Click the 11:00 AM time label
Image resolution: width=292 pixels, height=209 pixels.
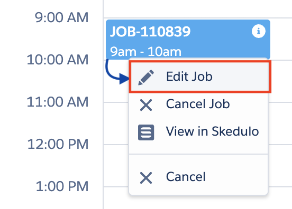pyautogui.click(x=58, y=102)
